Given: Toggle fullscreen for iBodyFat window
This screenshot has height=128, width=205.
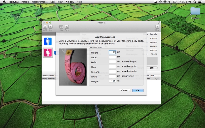Looking at the screenshot, I should pos(159,23).
